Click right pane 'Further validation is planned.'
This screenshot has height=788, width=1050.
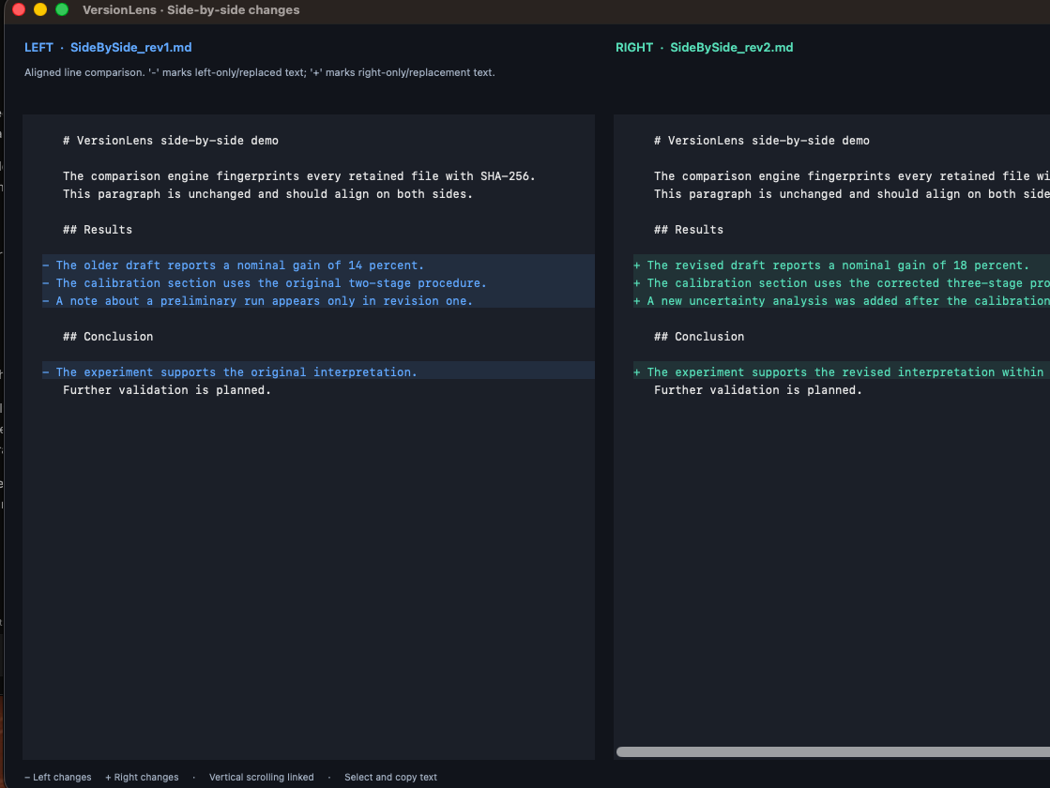758,390
